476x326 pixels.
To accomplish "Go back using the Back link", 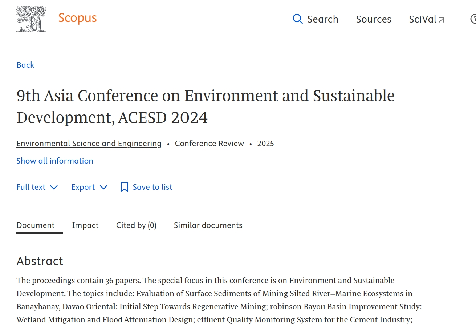I will [x=25, y=65].
